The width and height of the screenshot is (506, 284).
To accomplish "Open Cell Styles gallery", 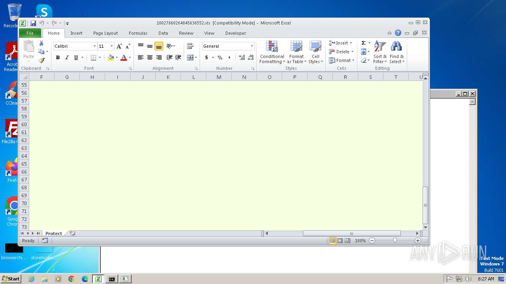I will pyautogui.click(x=315, y=52).
